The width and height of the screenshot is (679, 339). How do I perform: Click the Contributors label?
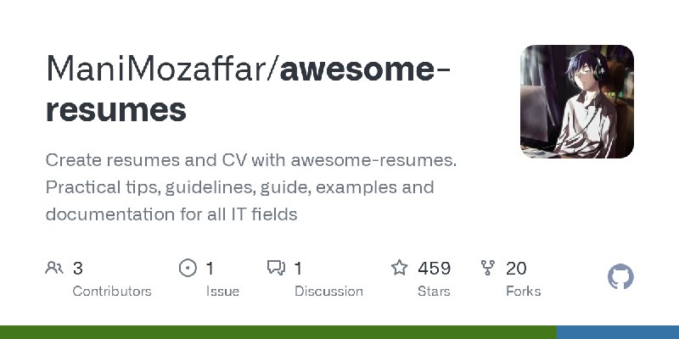[x=112, y=292]
